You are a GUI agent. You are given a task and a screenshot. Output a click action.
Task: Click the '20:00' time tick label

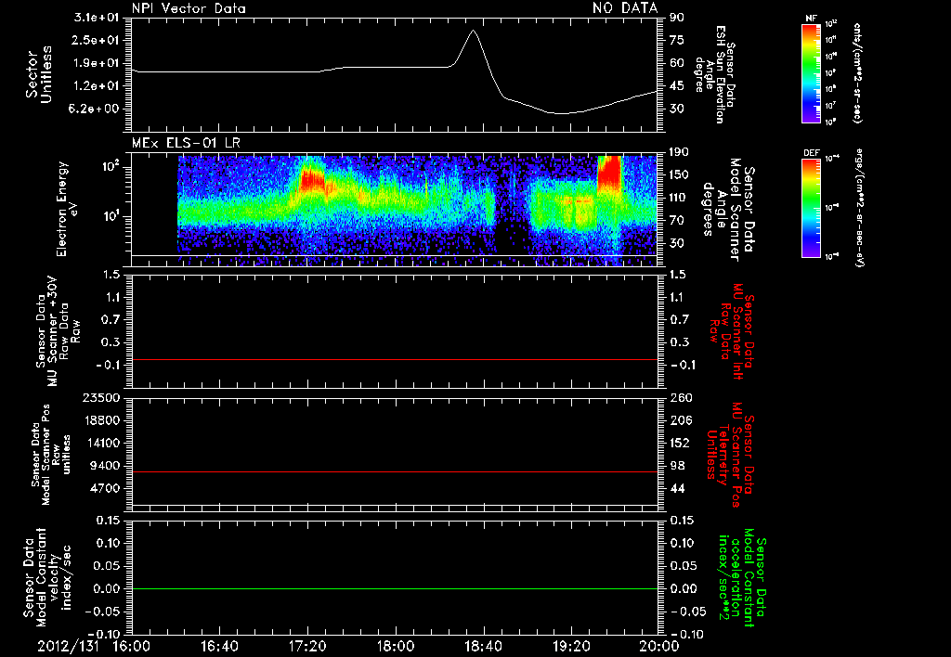pos(658,646)
